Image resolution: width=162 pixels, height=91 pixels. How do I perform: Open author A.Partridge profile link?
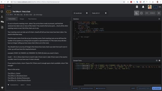38,15
